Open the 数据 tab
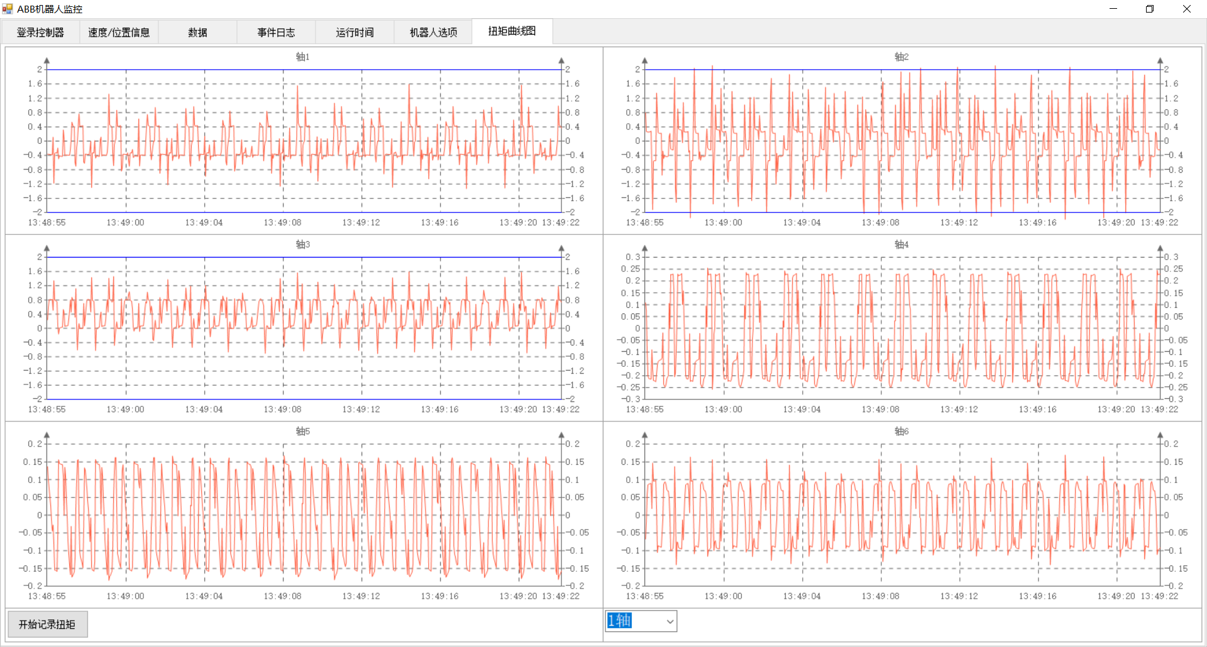The image size is (1207, 647). 197,32
